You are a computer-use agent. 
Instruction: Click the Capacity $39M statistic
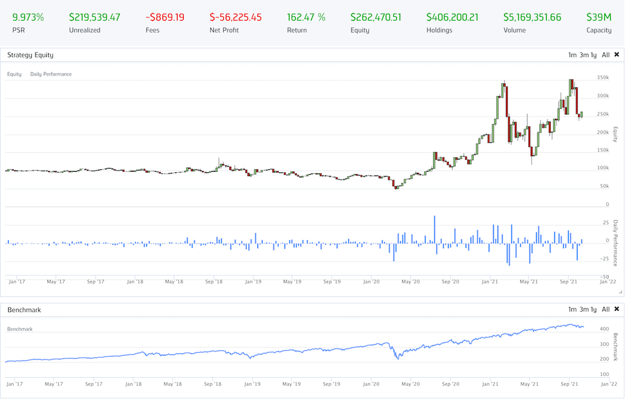tap(599, 17)
